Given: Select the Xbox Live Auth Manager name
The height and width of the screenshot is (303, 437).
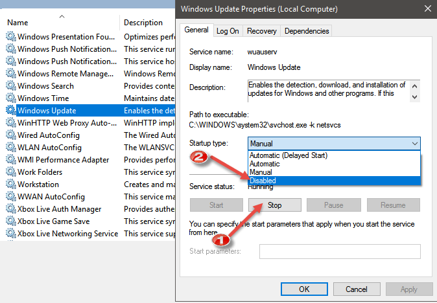Looking at the screenshot, I should pyautogui.click(x=60, y=209).
